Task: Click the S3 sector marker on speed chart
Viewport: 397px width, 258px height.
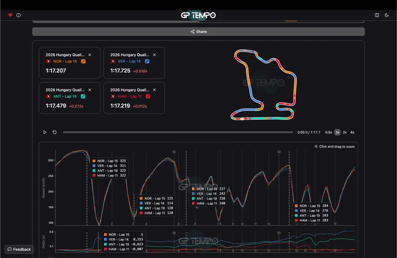Action: click(279, 152)
